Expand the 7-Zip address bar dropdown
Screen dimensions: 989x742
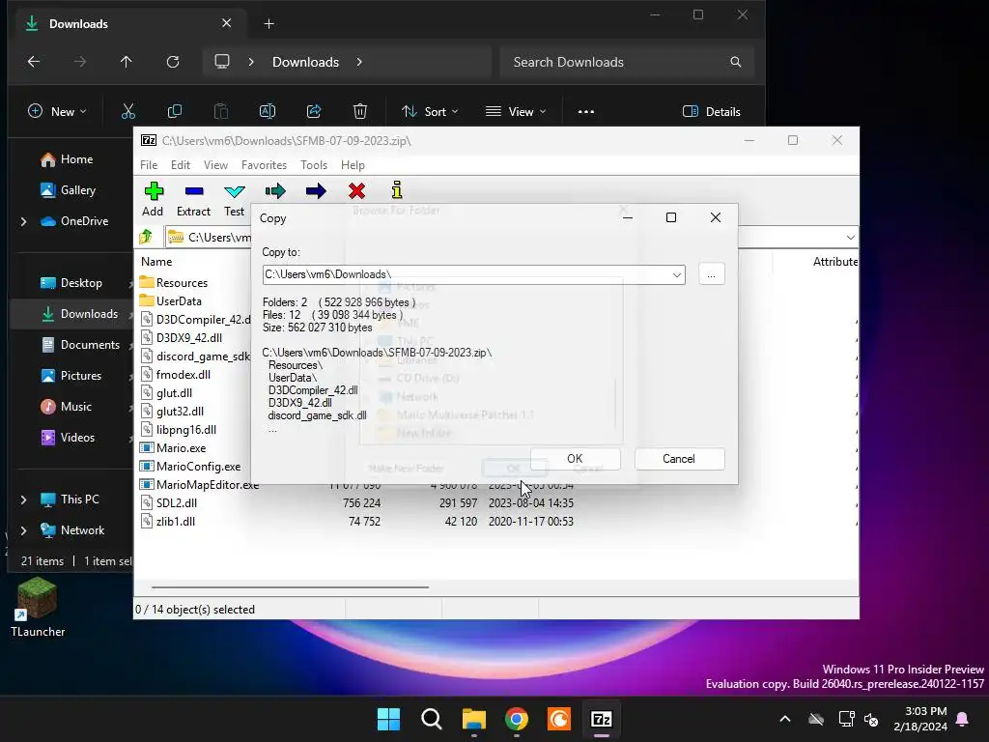tap(850, 238)
